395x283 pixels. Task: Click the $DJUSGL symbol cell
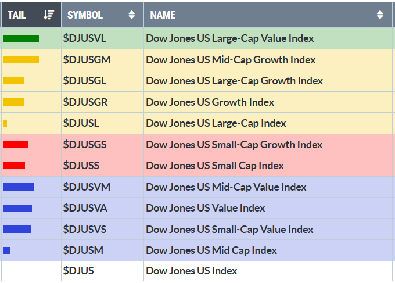click(x=102, y=81)
